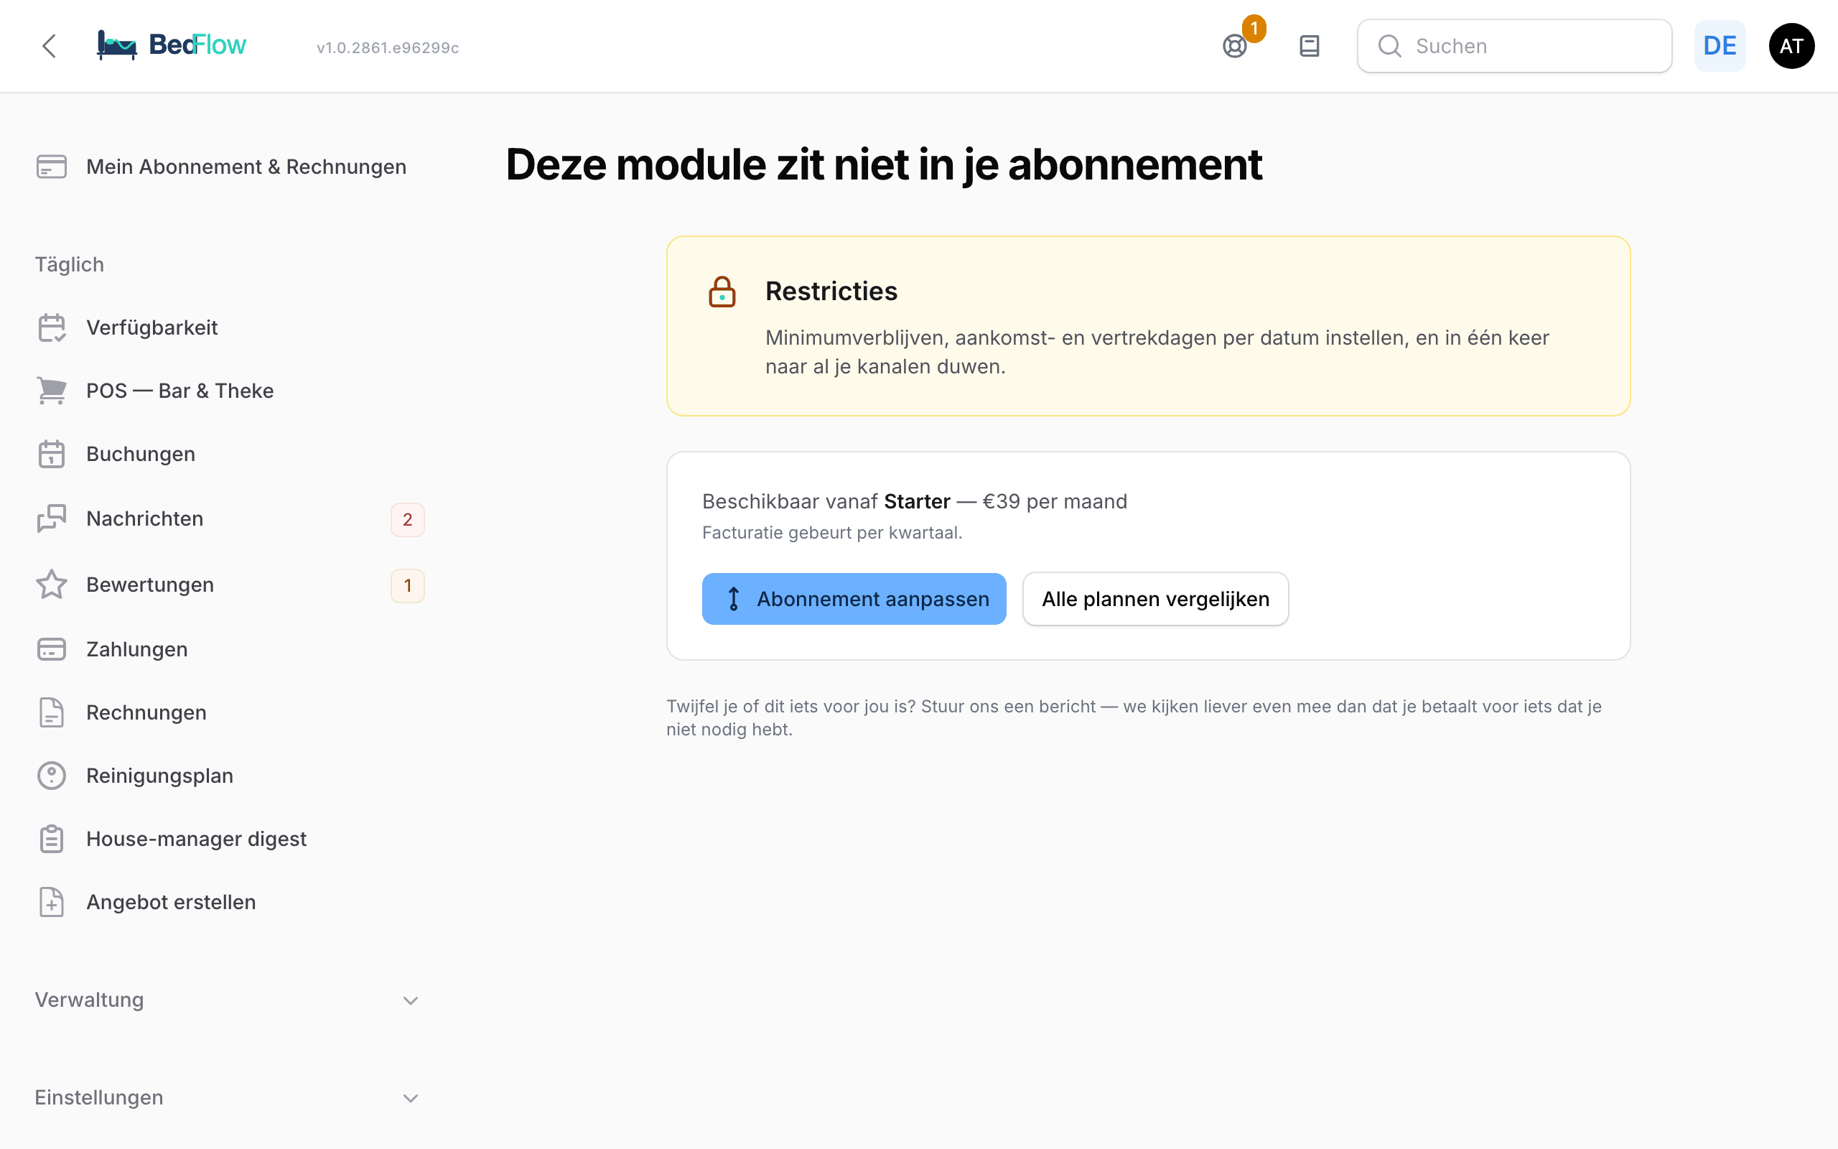The width and height of the screenshot is (1838, 1149).
Task: Click the Buchungen calendar icon
Action: pyautogui.click(x=52, y=454)
